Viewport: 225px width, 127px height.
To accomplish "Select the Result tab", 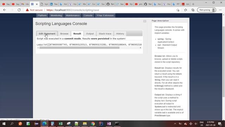I will coord(77,34).
